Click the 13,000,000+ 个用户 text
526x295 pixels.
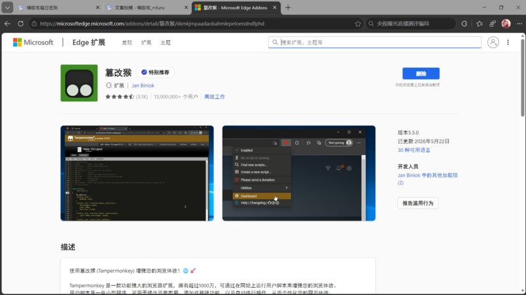[176, 97]
